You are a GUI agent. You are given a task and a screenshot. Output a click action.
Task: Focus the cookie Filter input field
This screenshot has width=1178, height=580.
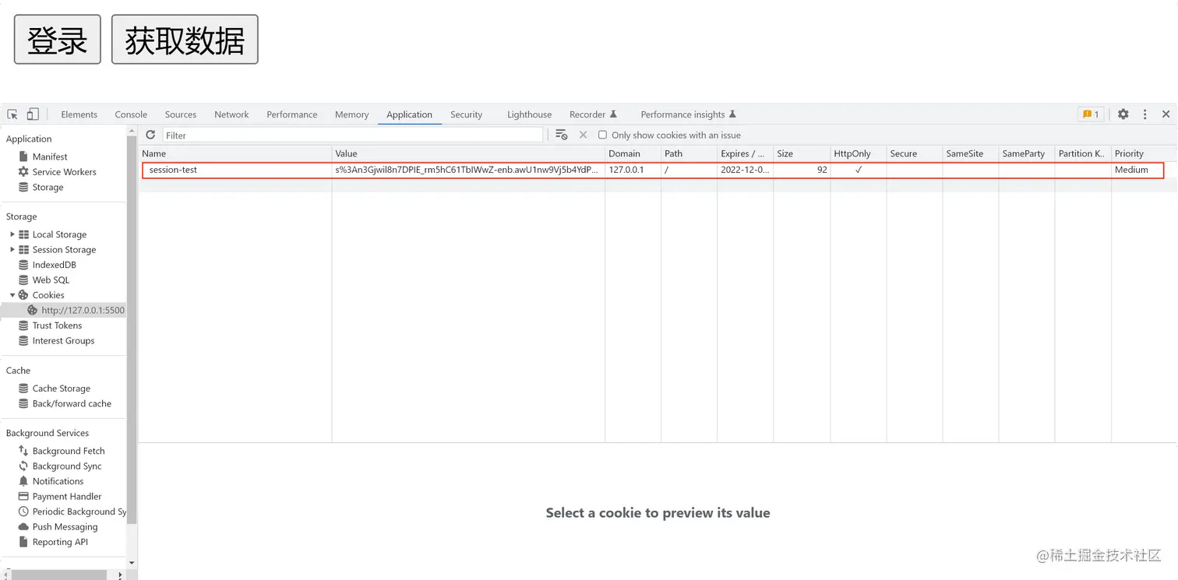pos(352,135)
